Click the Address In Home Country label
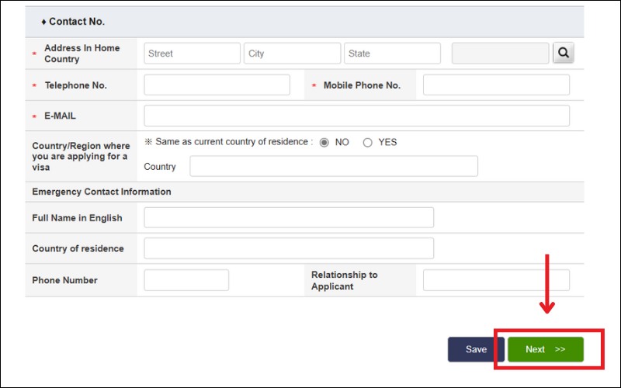Screen dimensions: 621x388 pyautogui.click(x=82, y=54)
